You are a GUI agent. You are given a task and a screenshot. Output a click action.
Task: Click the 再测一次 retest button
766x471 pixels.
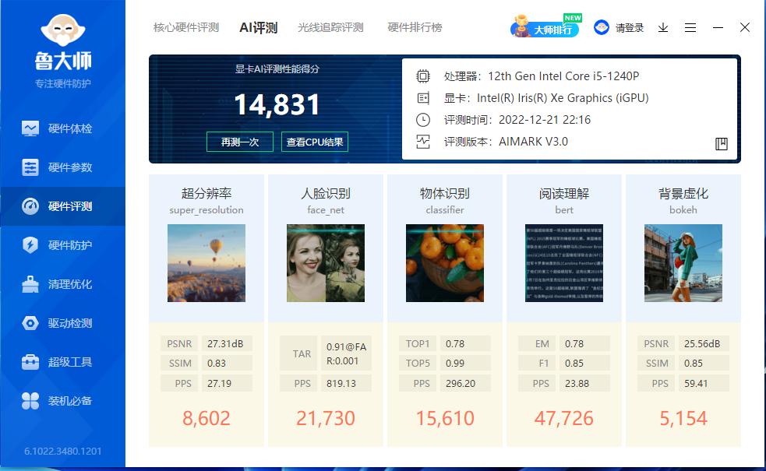(239, 142)
